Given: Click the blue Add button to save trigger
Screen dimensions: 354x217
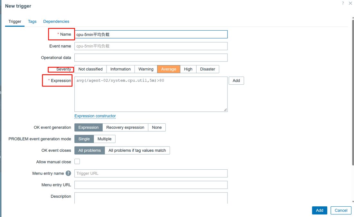Looking at the screenshot, I should [320, 210].
